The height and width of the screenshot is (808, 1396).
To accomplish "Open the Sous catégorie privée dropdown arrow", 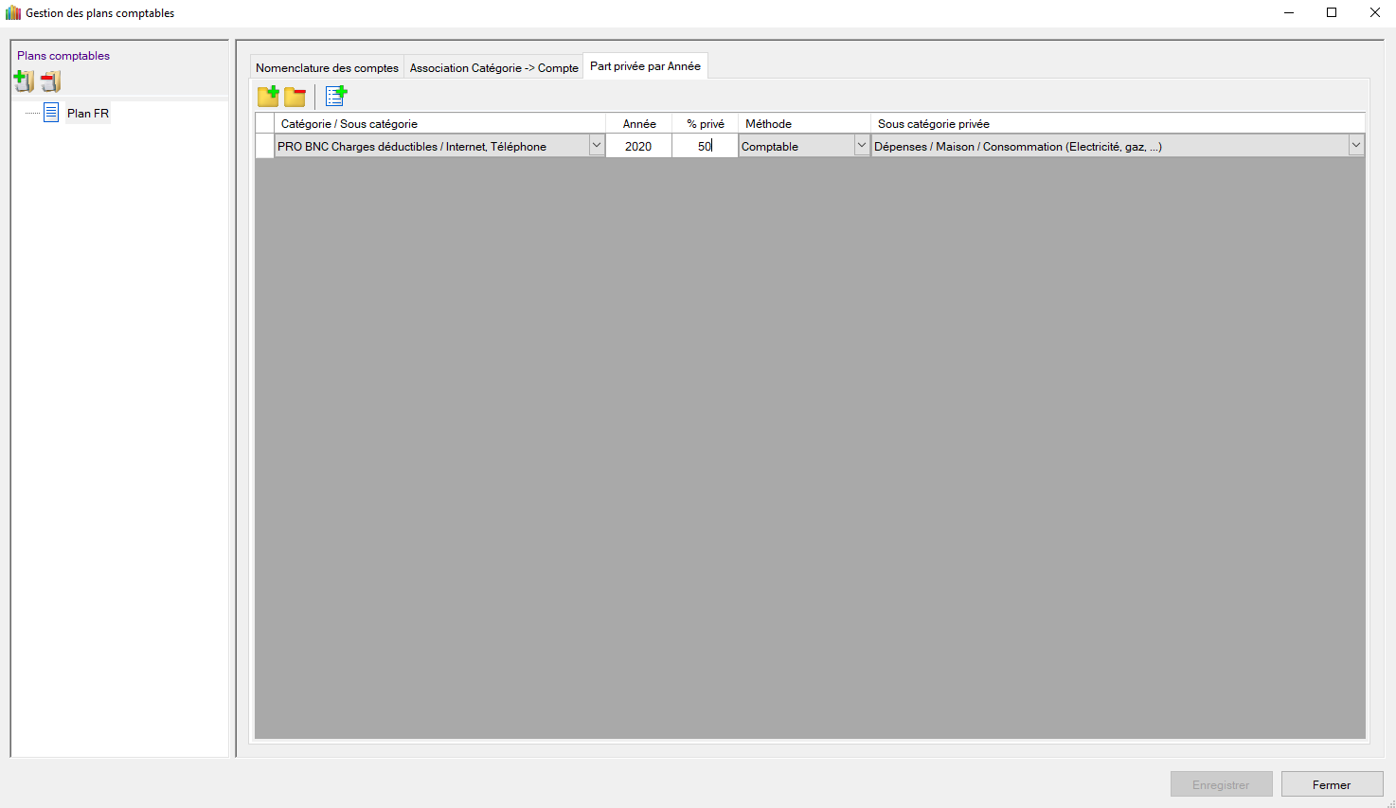I will (x=1356, y=146).
